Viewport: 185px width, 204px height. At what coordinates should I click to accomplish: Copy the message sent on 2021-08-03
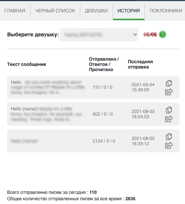coord(169,110)
